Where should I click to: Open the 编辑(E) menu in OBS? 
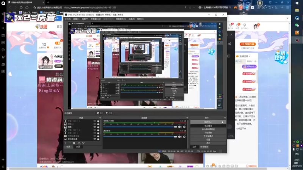click(76, 19)
